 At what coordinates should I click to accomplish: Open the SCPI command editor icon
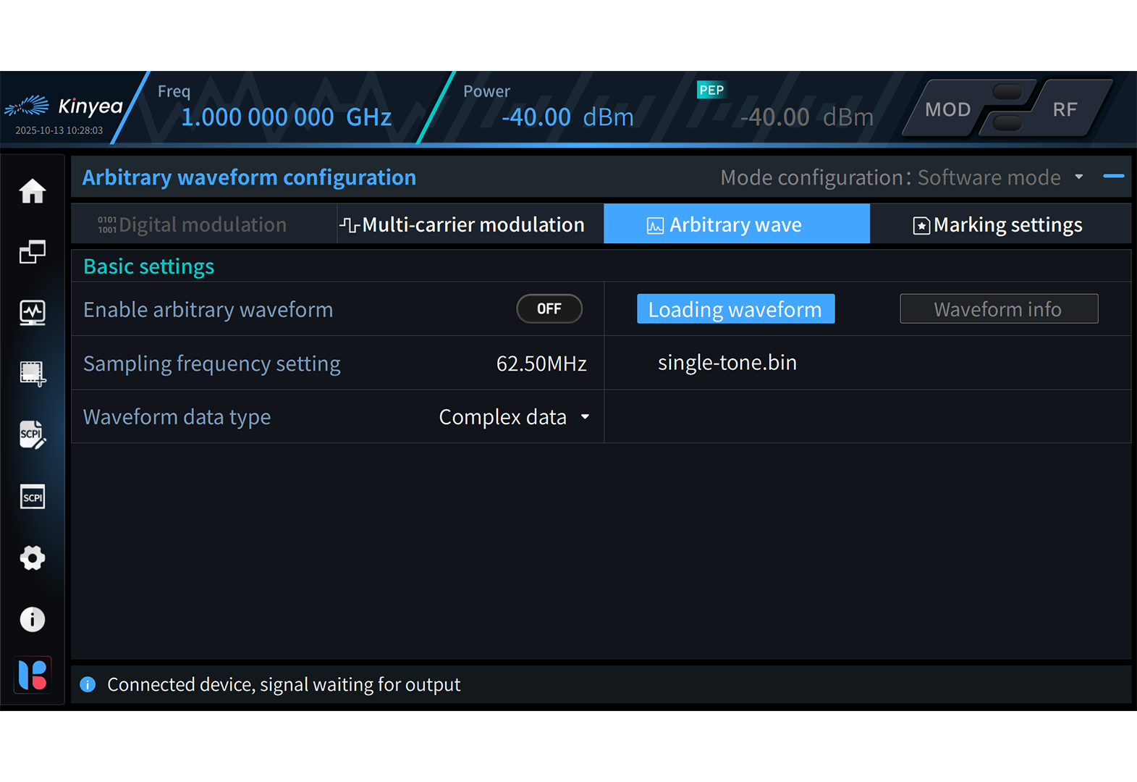point(33,435)
